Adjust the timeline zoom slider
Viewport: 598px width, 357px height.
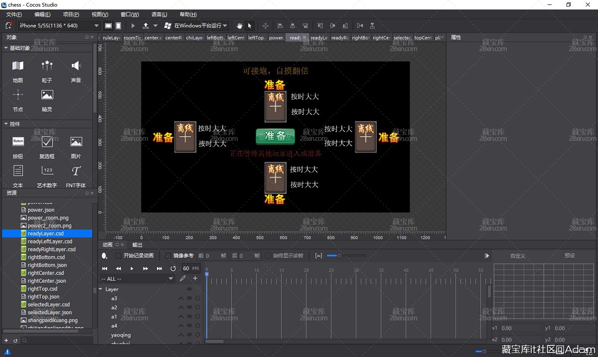[339, 256]
